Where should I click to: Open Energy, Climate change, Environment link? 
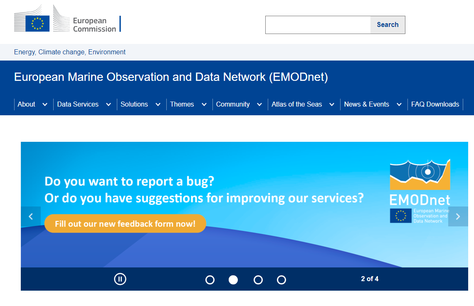(70, 52)
